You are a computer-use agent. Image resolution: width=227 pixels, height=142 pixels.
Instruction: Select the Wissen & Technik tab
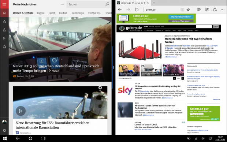(23, 13)
